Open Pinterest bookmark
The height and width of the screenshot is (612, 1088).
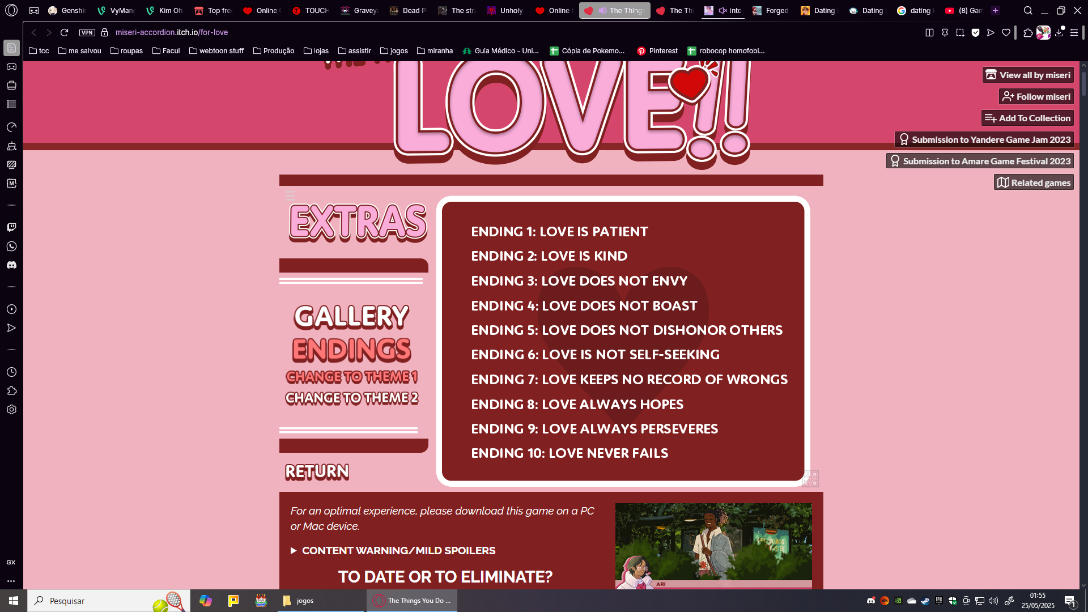tap(657, 50)
